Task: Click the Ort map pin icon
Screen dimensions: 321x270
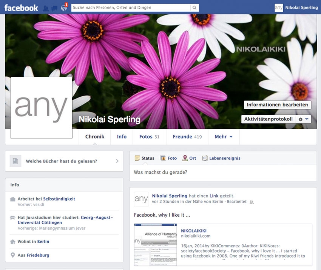Action: [x=185, y=158]
